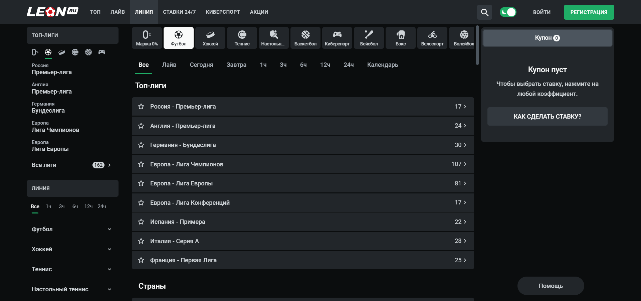641x301 pixels.
Task: Click the green Регистрация button
Action: point(589,12)
